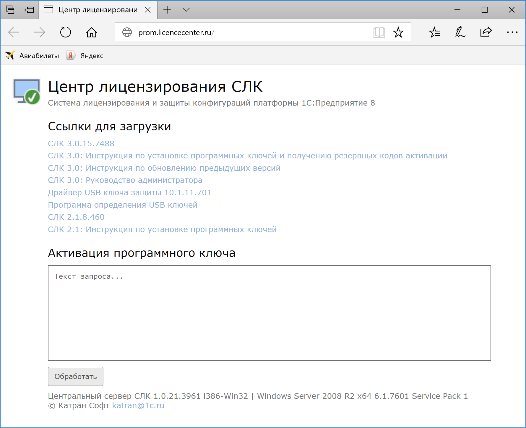
Task: Go to the home page
Action: click(92, 32)
